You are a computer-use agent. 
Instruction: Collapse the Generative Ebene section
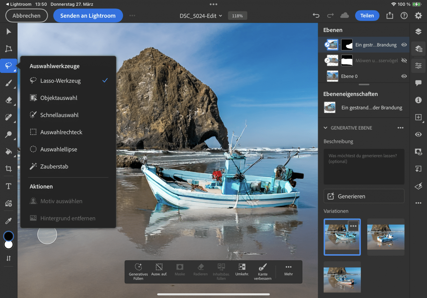[x=326, y=128]
